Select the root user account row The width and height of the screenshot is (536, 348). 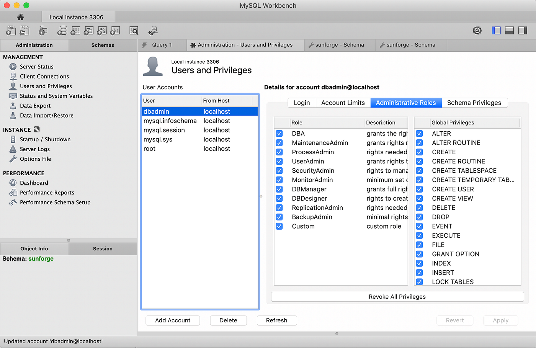coord(200,149)
